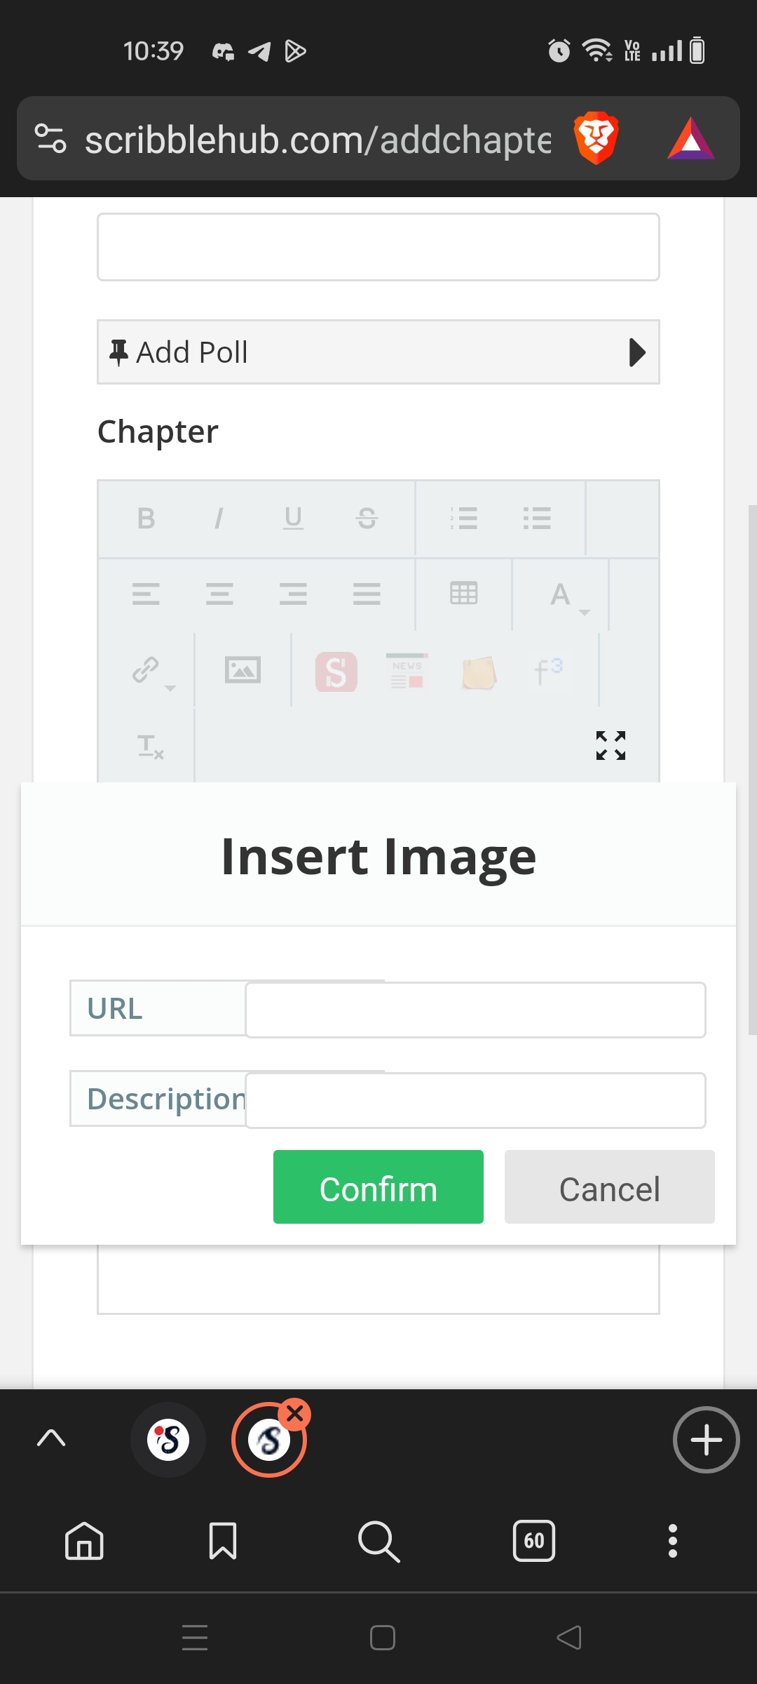Apply strikethrough formatting

point(367,519)
